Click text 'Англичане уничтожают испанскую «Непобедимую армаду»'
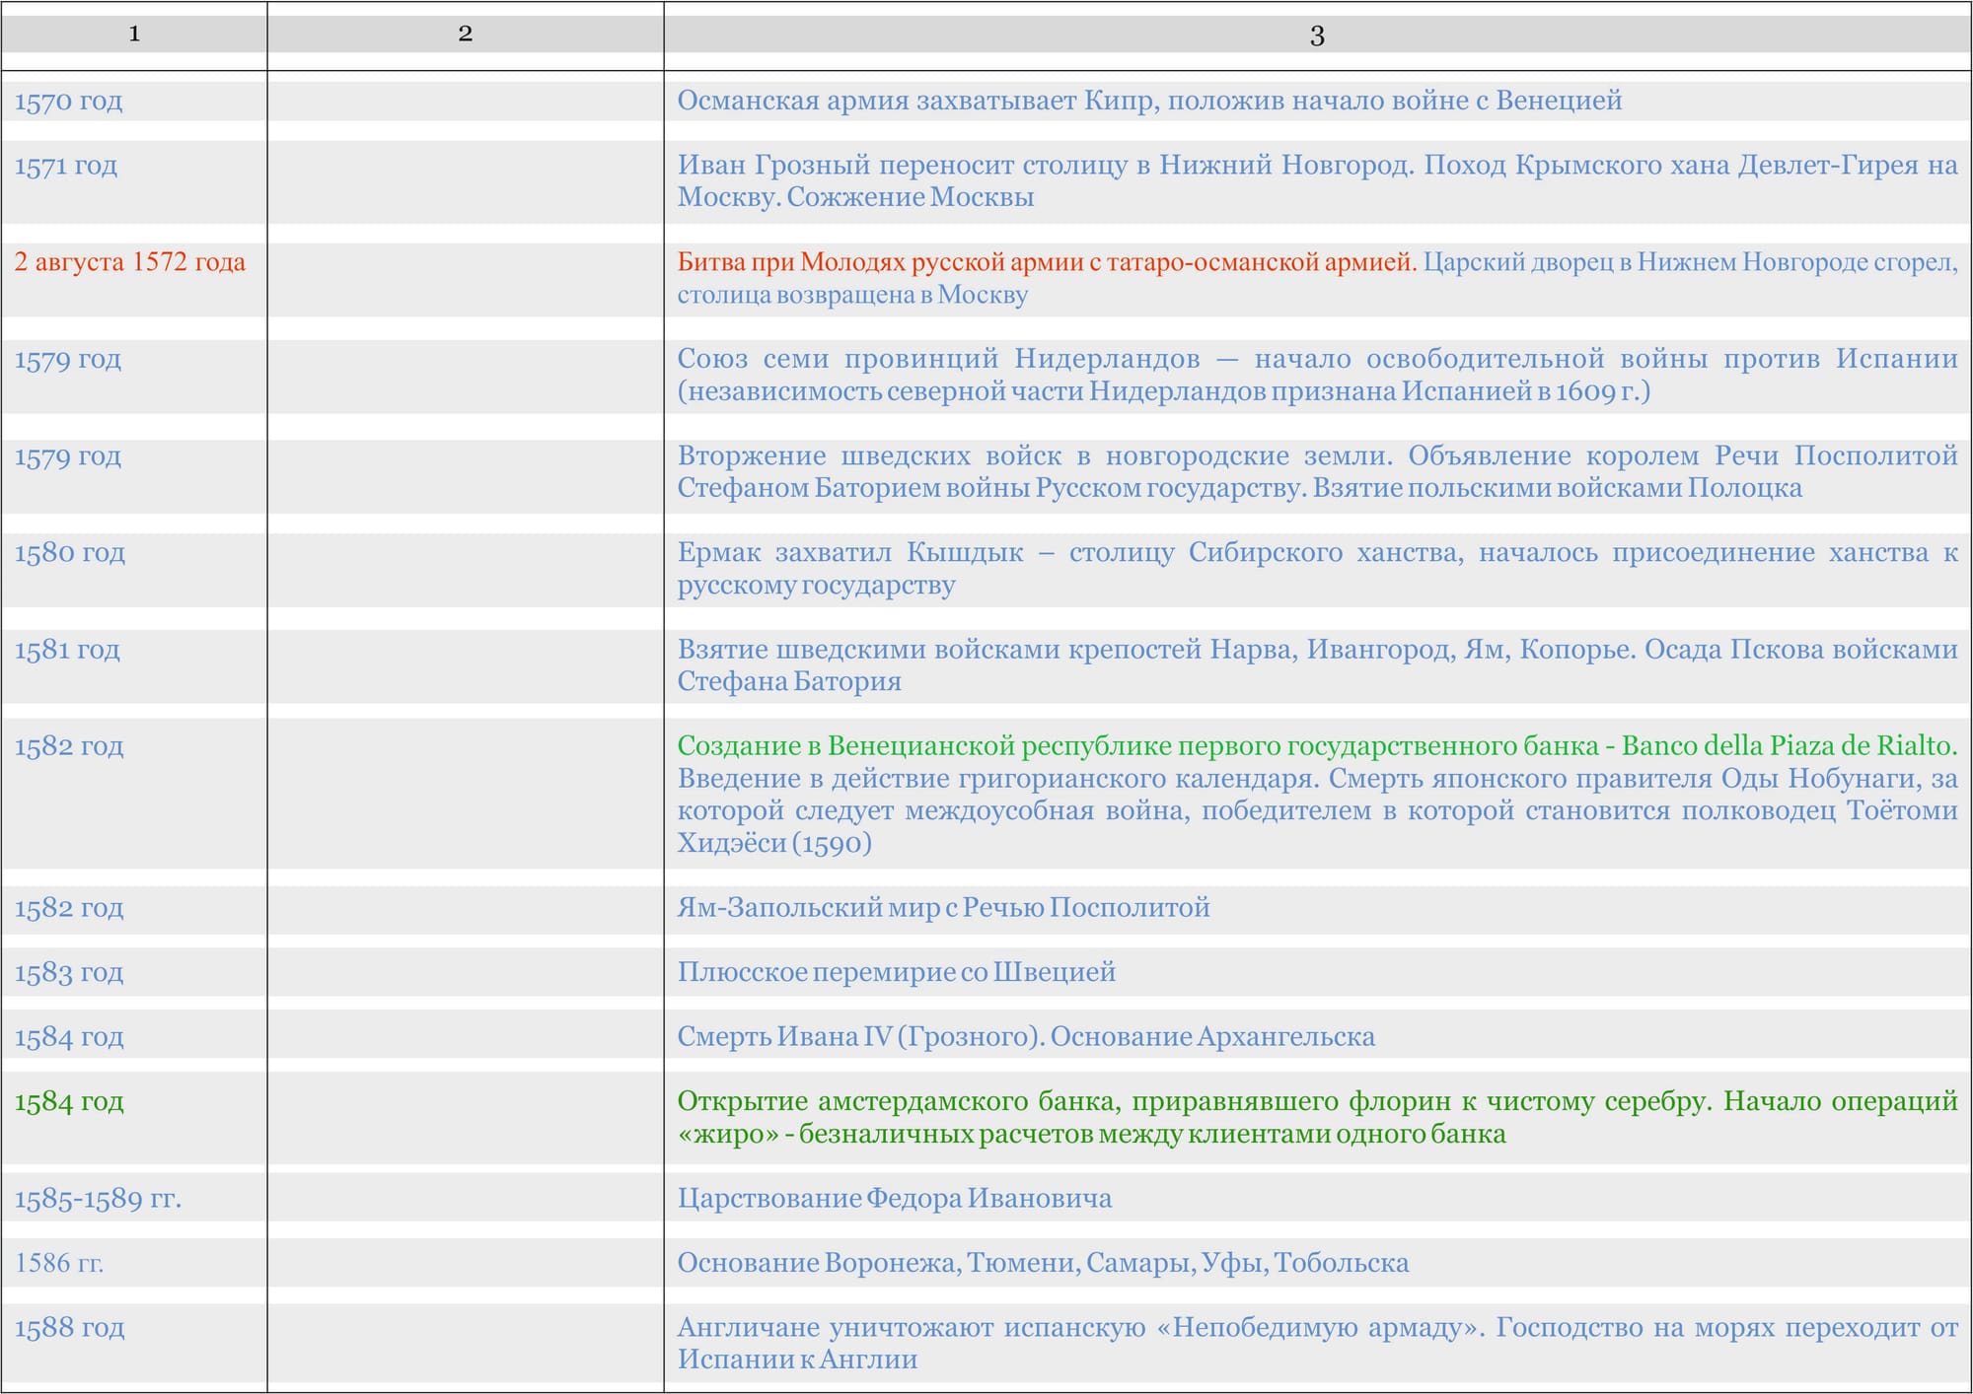 tap(1080, 1328)
